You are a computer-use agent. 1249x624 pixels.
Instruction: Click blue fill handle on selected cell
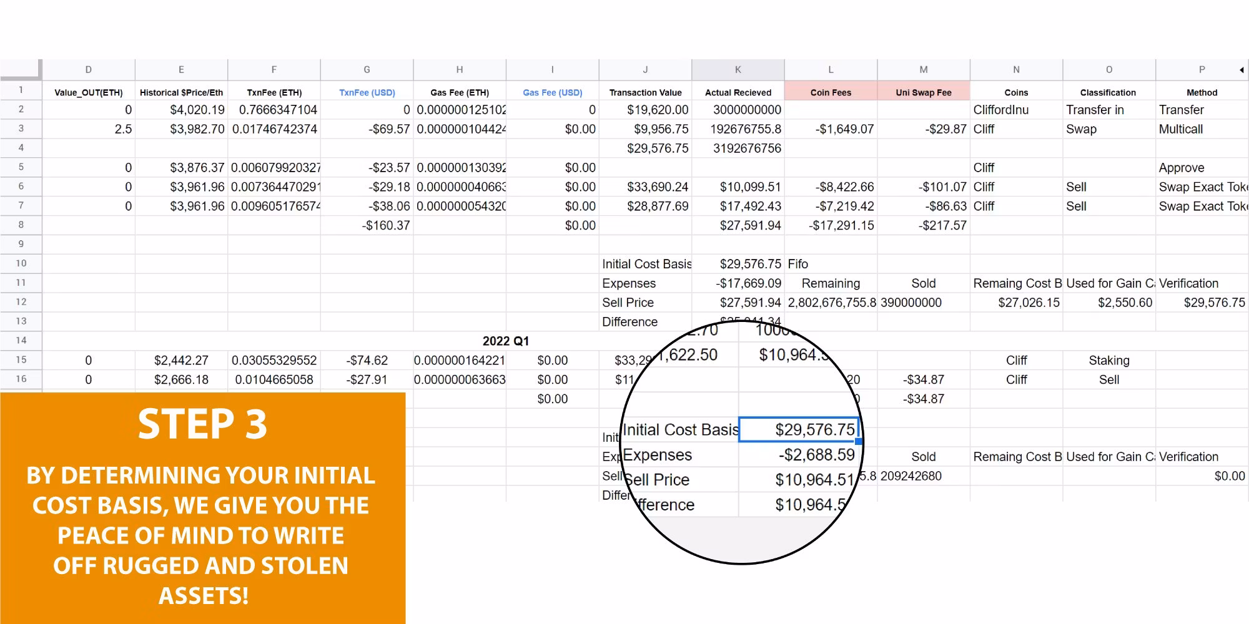pyautogui.click(x=859, y=441)
